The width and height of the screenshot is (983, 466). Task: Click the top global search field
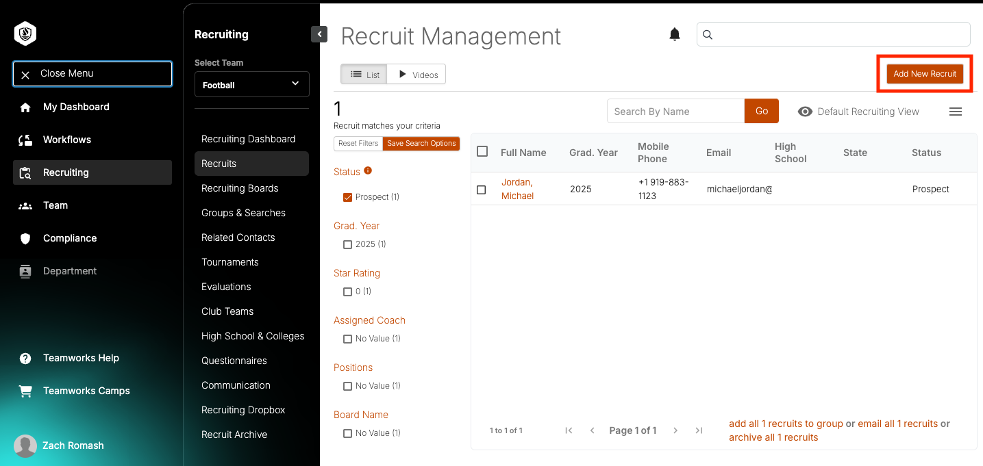[x=834, y=34]
